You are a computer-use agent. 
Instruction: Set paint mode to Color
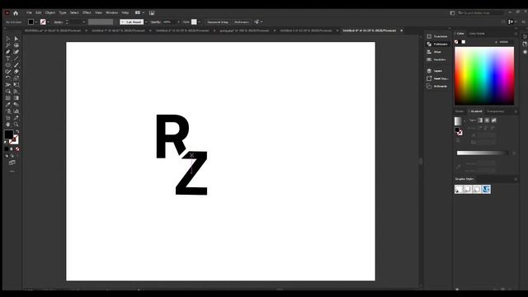pyautogui.click(x=7, y=148)
